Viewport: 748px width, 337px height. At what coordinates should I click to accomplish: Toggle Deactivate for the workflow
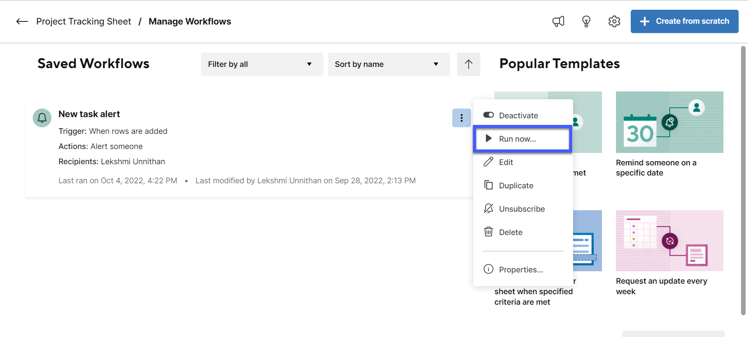pyautogui.click(x=518, y=116)
